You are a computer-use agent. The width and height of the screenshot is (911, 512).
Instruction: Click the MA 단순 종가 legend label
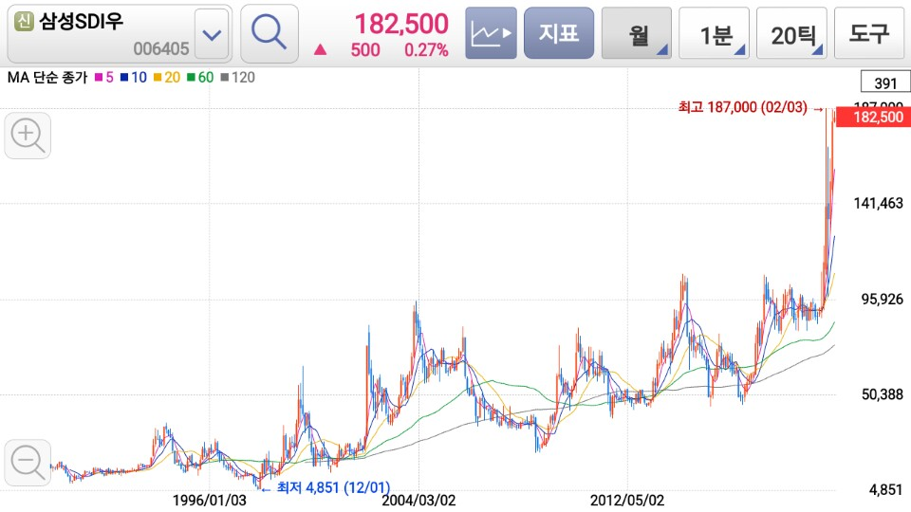[47, 77]
